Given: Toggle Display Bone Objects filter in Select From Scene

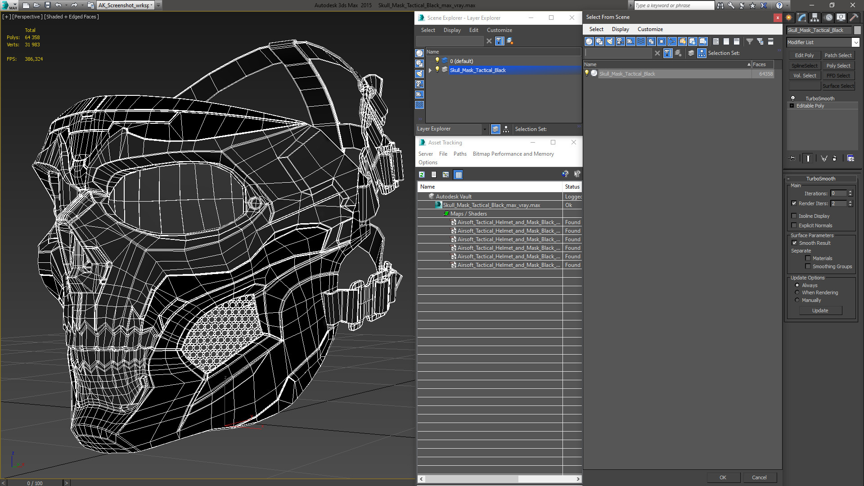Looking at the screenshot, I should coord(672,41).
